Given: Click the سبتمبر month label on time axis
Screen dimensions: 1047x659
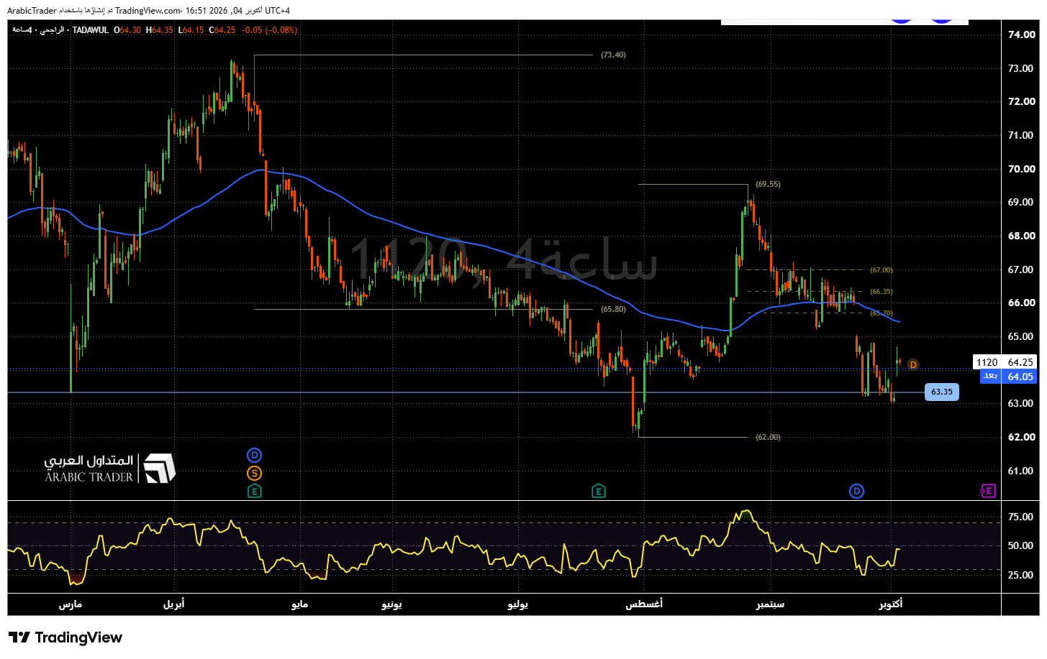Looking at the screenshot, I should pos(771,604).
